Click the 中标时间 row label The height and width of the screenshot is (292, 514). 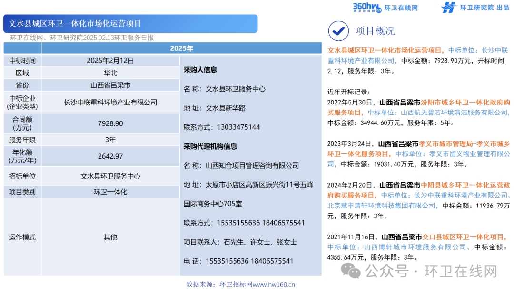tap(22, 61)
